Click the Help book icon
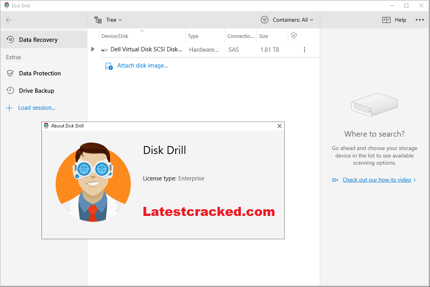The image size is (430, 287). (x=386, y=20)
